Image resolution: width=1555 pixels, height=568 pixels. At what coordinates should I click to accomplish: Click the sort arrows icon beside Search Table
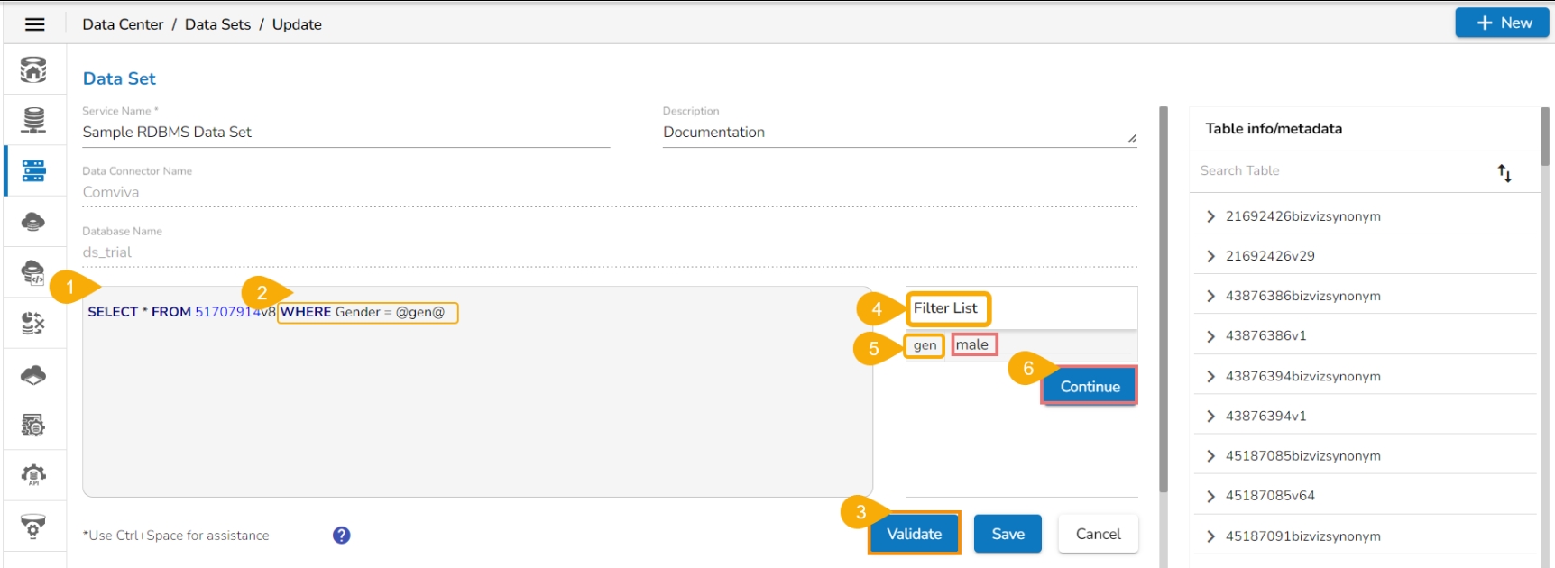click(1504, 173)
